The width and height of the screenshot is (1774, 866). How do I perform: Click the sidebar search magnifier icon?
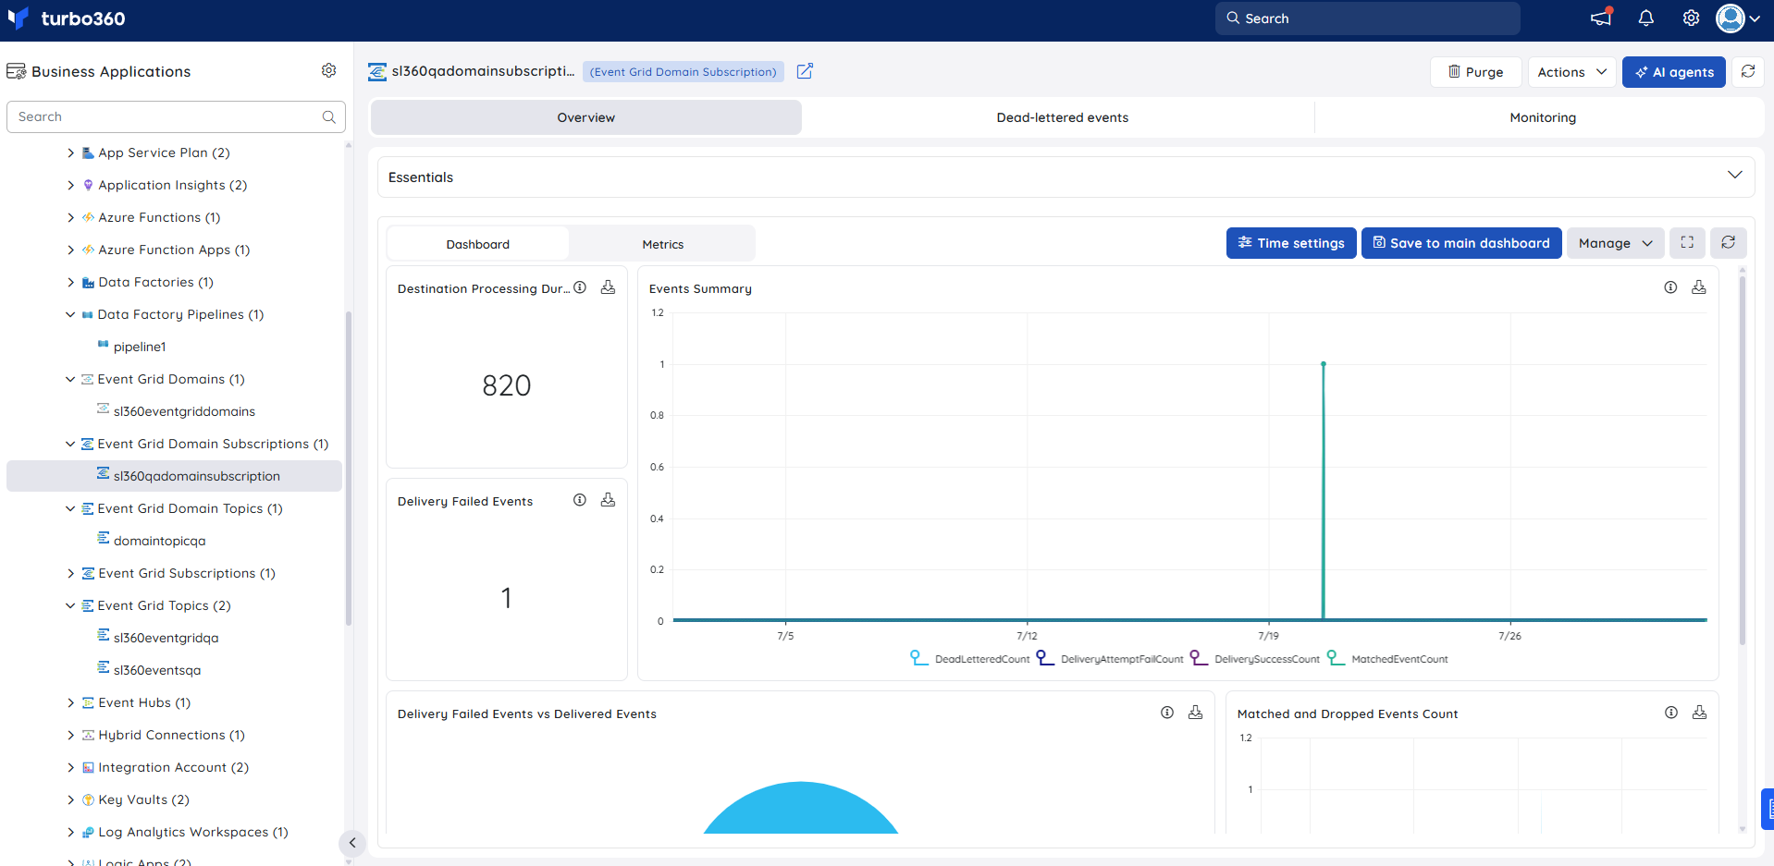click(328, 116)
